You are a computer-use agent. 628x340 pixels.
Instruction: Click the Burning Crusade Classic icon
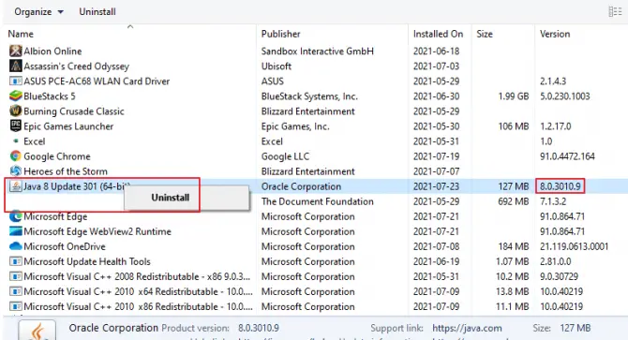coord(15,111)
